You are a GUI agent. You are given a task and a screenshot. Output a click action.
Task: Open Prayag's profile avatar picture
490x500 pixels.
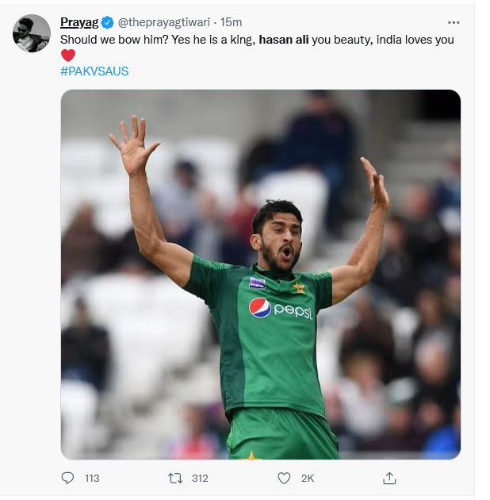coord(32,33)
